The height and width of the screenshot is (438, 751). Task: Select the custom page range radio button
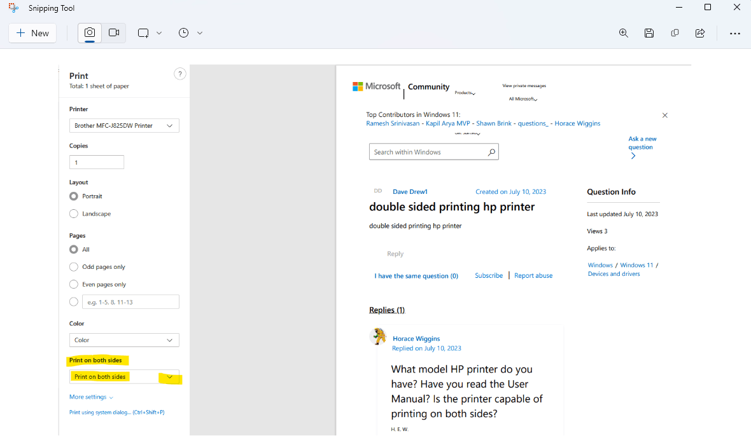[74, 302]
